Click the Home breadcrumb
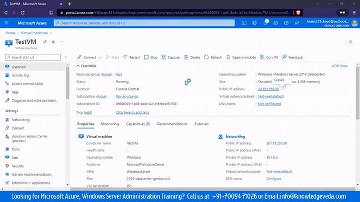The image size is (360, 202). point(10,33)
